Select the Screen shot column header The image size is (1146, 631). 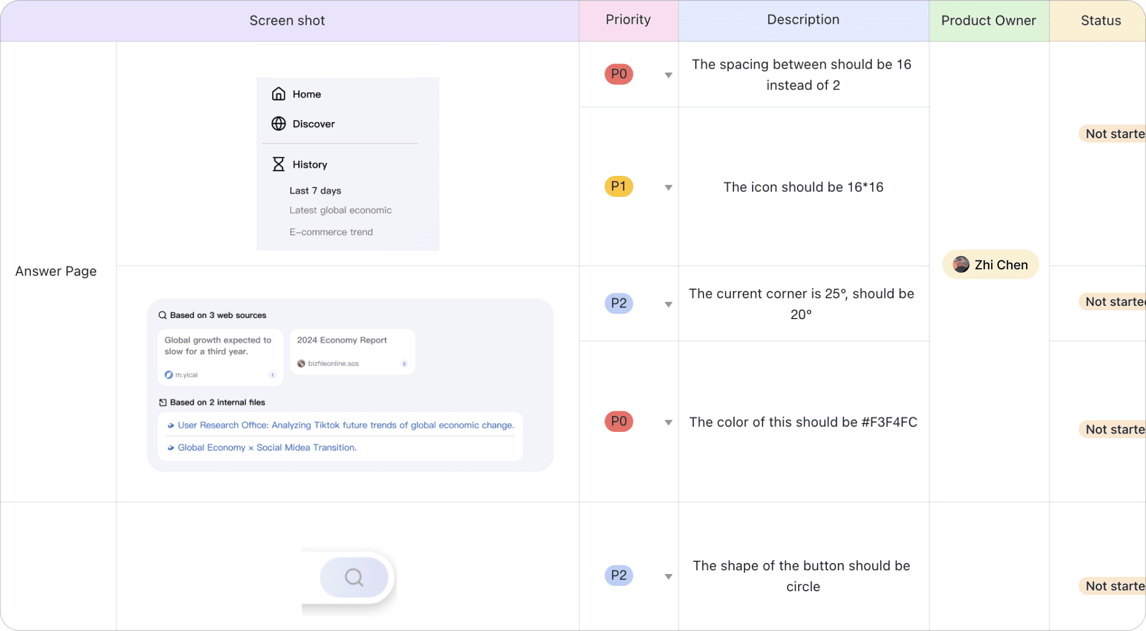click(x=287, y=20)
